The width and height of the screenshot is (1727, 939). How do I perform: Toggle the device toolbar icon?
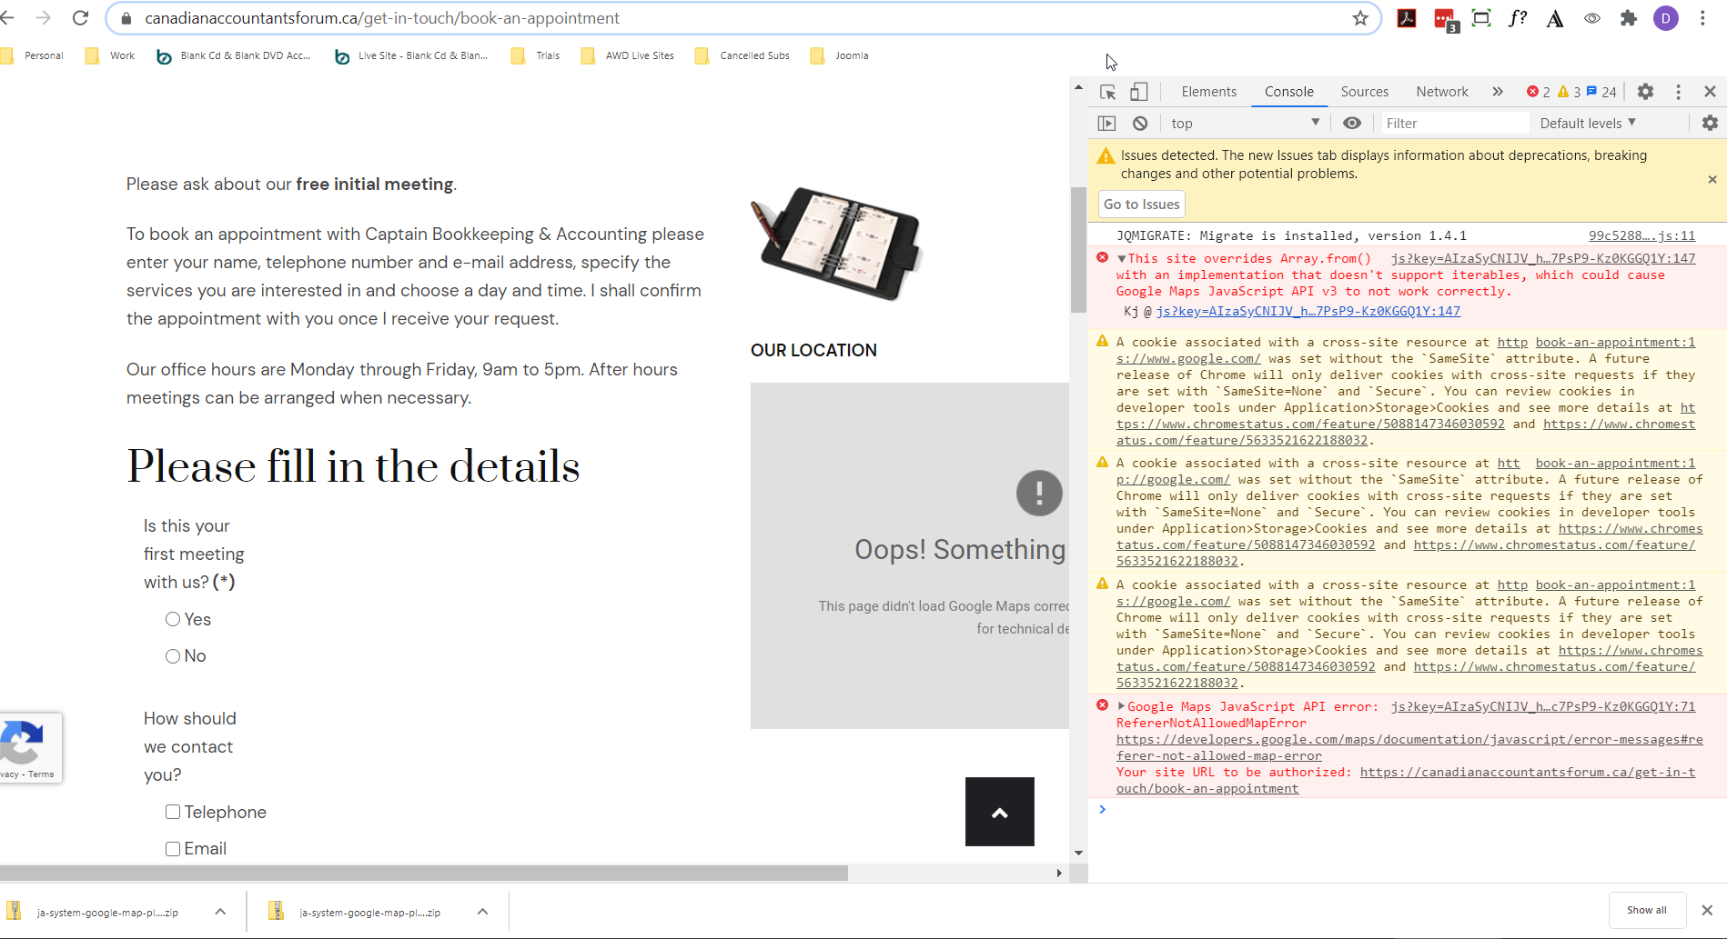pos(1138,92)
